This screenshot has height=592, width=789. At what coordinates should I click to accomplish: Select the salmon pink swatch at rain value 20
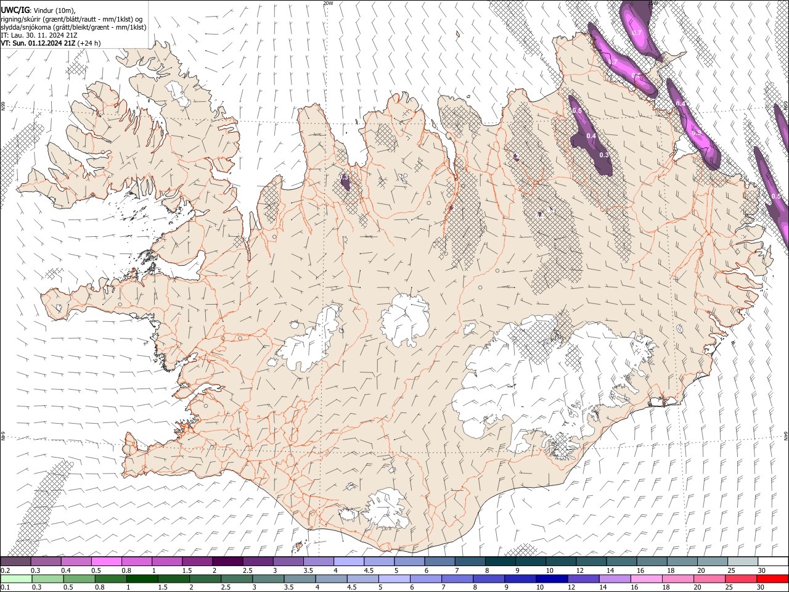[709, 578]
